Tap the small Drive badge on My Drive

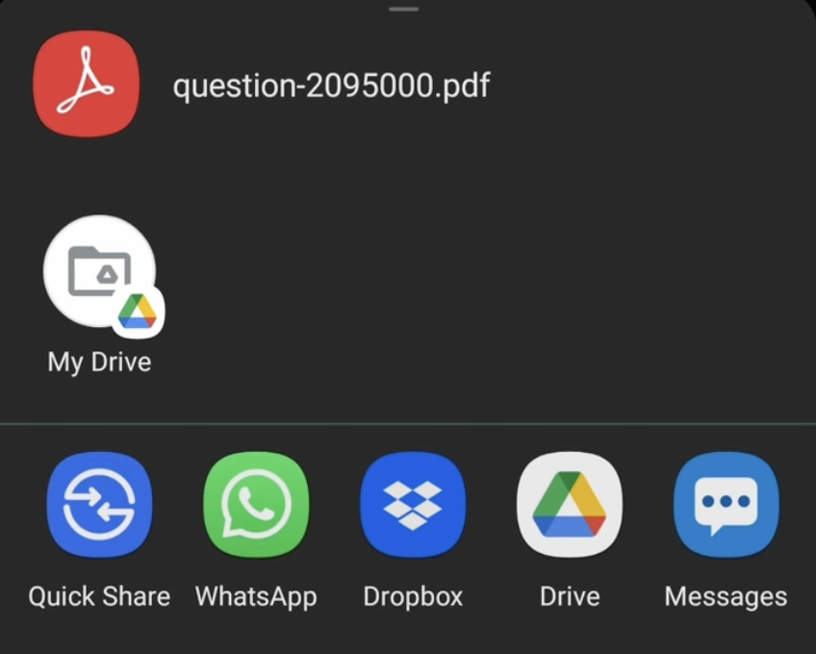point(138,312)
